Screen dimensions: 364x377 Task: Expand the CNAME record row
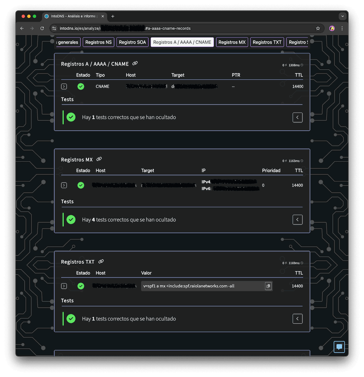[x=64, y=87]
